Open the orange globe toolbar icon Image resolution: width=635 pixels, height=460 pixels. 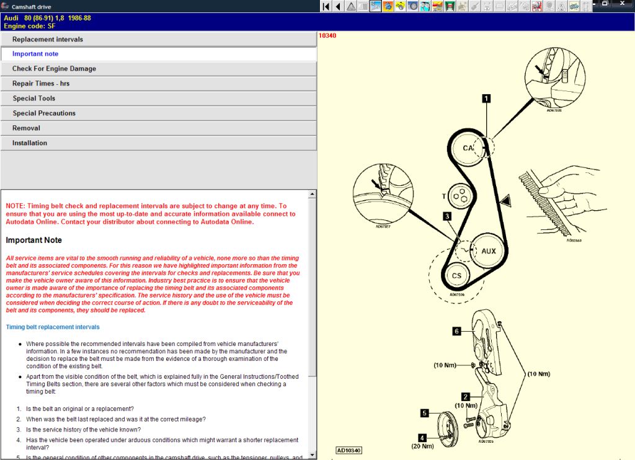tap(388, 6)
